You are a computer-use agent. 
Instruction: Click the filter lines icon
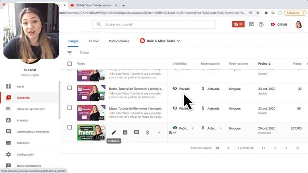[x=69, y=52]
